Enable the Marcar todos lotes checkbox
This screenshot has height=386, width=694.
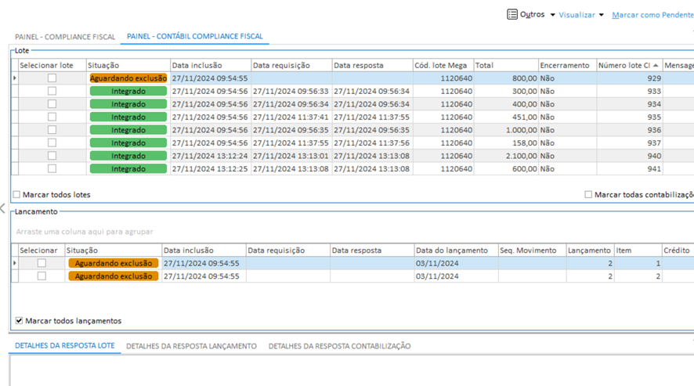pyautogui.click(x=17, y=195)
